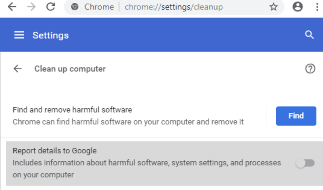The image size is (323, 190).
Task: Open the help question-mark icon
Action: pyautogui.click(x=310, y=69)
